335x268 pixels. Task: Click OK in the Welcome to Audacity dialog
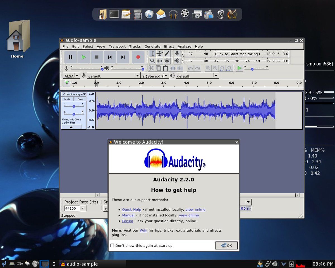(x=226, y=245)
